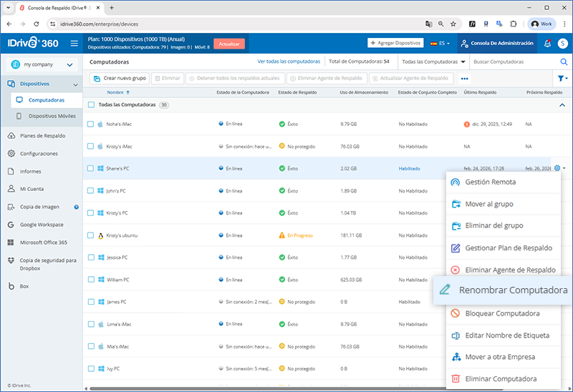The image size is (573, 392).
Task: Check the Todas las Computadoras group checkbox
Action: 91,105
